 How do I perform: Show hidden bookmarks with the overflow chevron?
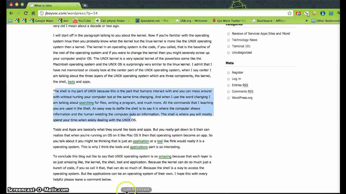tap(307, 21)
